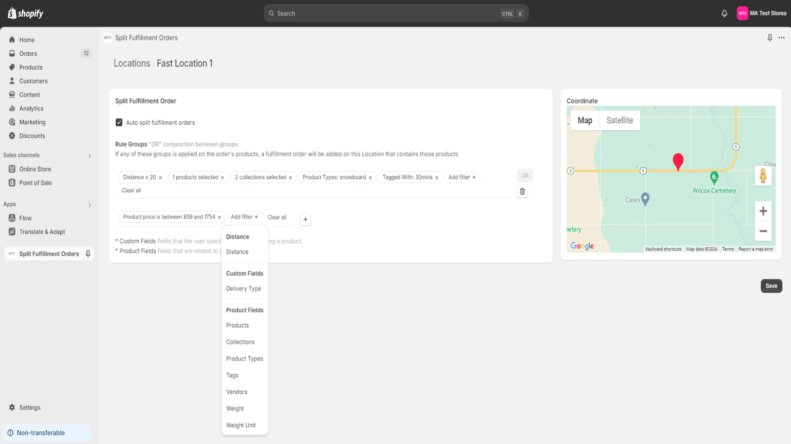Zoom in on the map
This screenshot has width=791, height=444.
click(x=763, y=211)
